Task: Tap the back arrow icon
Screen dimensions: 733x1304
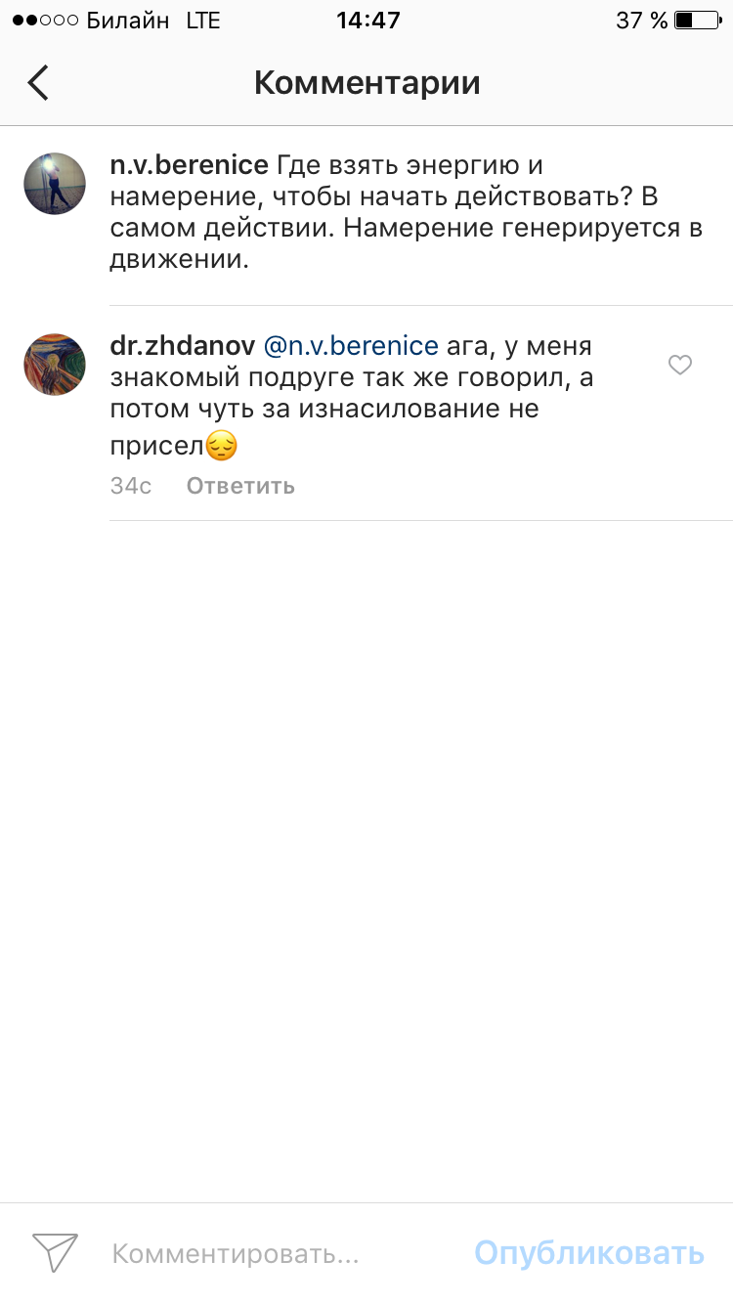Action: [38, 83]
